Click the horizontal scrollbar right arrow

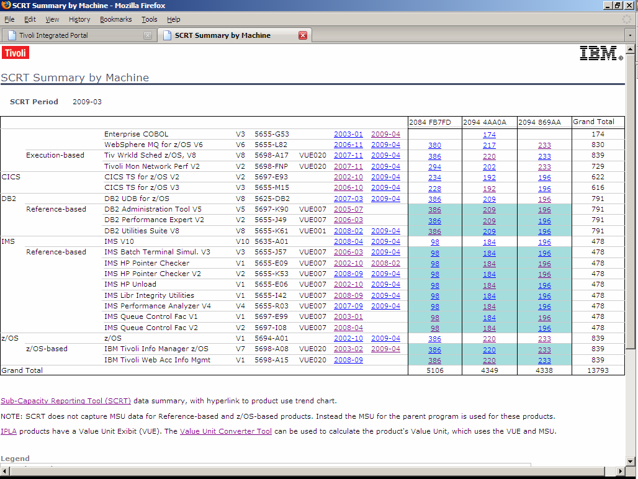[621, 471]
